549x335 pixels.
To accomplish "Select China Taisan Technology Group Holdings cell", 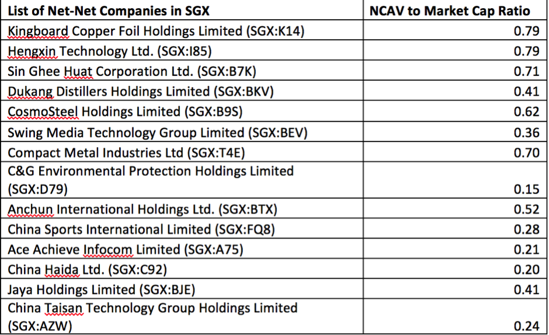I will click(x=152, y=316).
